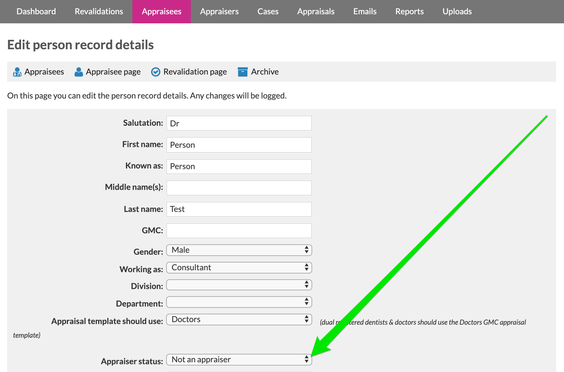The width and height of the screenshot is (564, 372).
Task: Open the Appraisals tab
Action: pos(316,12)
